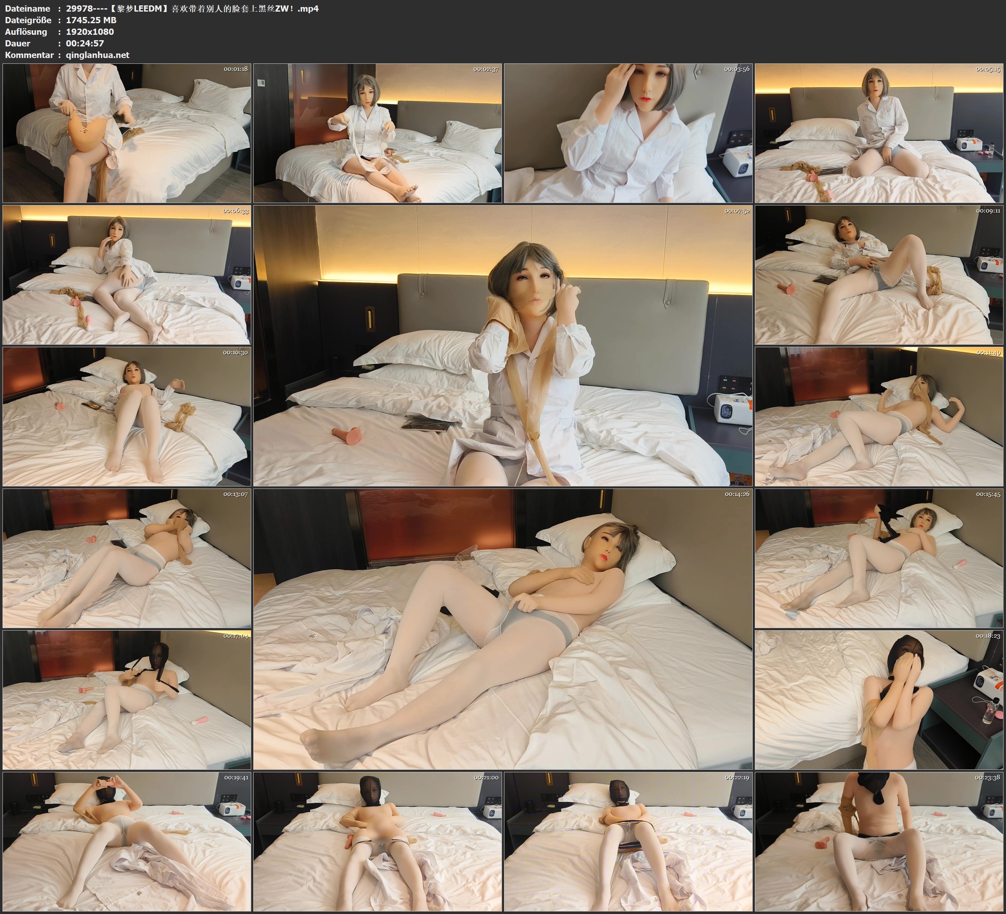Click the large thumbnail timestamped 00:07:52
1006x914 pixels.
(x=502, y=346)
